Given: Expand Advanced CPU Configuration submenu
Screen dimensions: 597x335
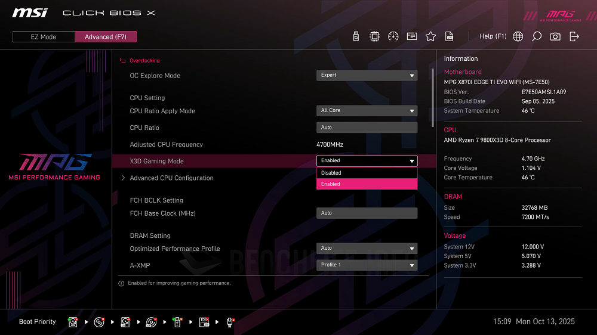Looking at the screenshot, I should 171,178.
